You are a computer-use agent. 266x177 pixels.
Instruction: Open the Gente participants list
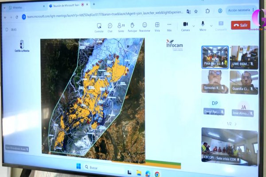(121, 28)
